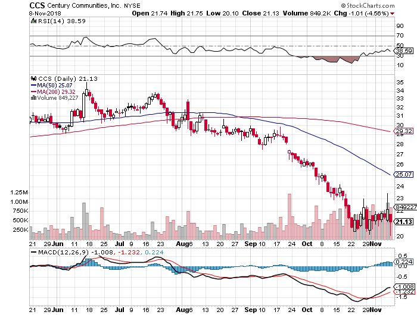The image size is (417, 315).
Task: Click the Sep label on the MACD axis
Action: [x=251, y=310]
